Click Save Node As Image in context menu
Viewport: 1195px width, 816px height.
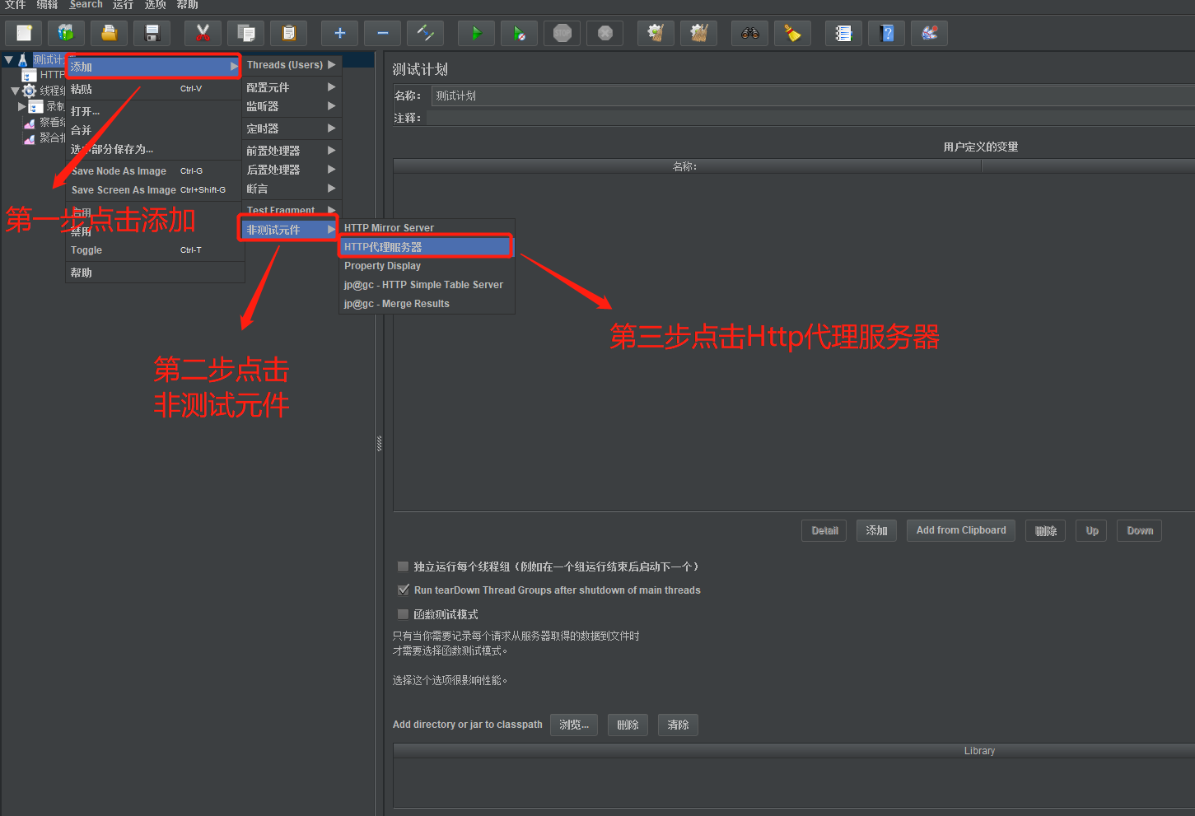[x=155, y=171]
